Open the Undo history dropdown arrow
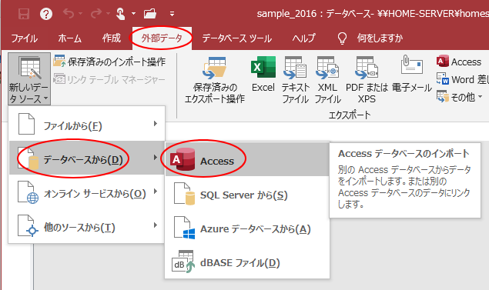 (x=80, y=14)
